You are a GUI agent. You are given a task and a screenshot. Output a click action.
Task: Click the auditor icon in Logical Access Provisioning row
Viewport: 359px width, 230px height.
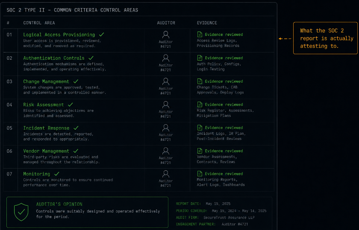pos(166,35)
